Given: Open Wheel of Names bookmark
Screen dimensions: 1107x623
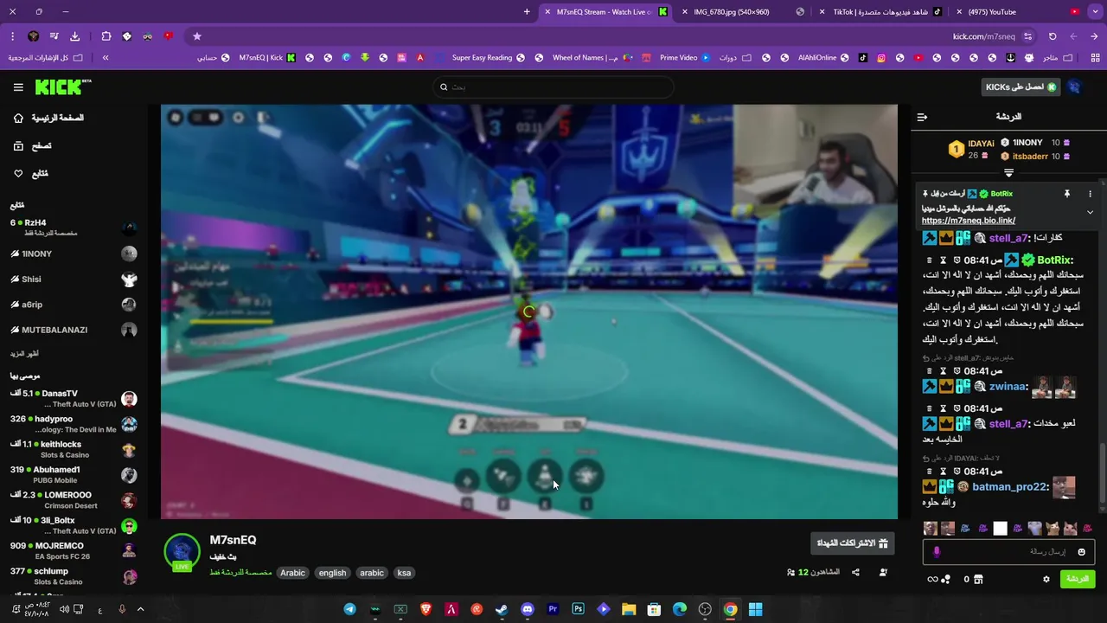Looking at the screenshot, I should pos(591,58).
